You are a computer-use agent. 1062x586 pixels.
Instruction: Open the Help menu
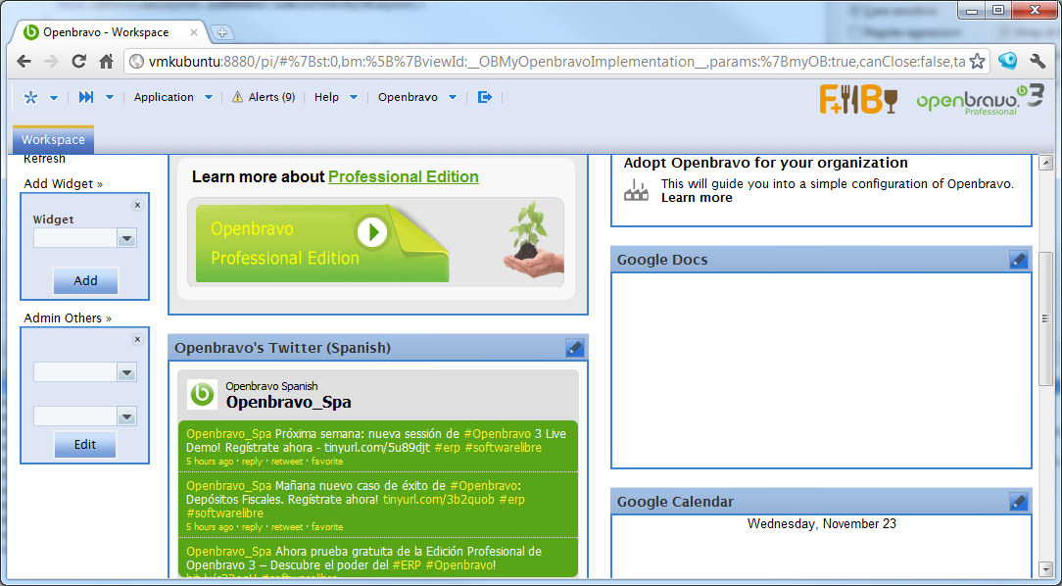point(335,97)
